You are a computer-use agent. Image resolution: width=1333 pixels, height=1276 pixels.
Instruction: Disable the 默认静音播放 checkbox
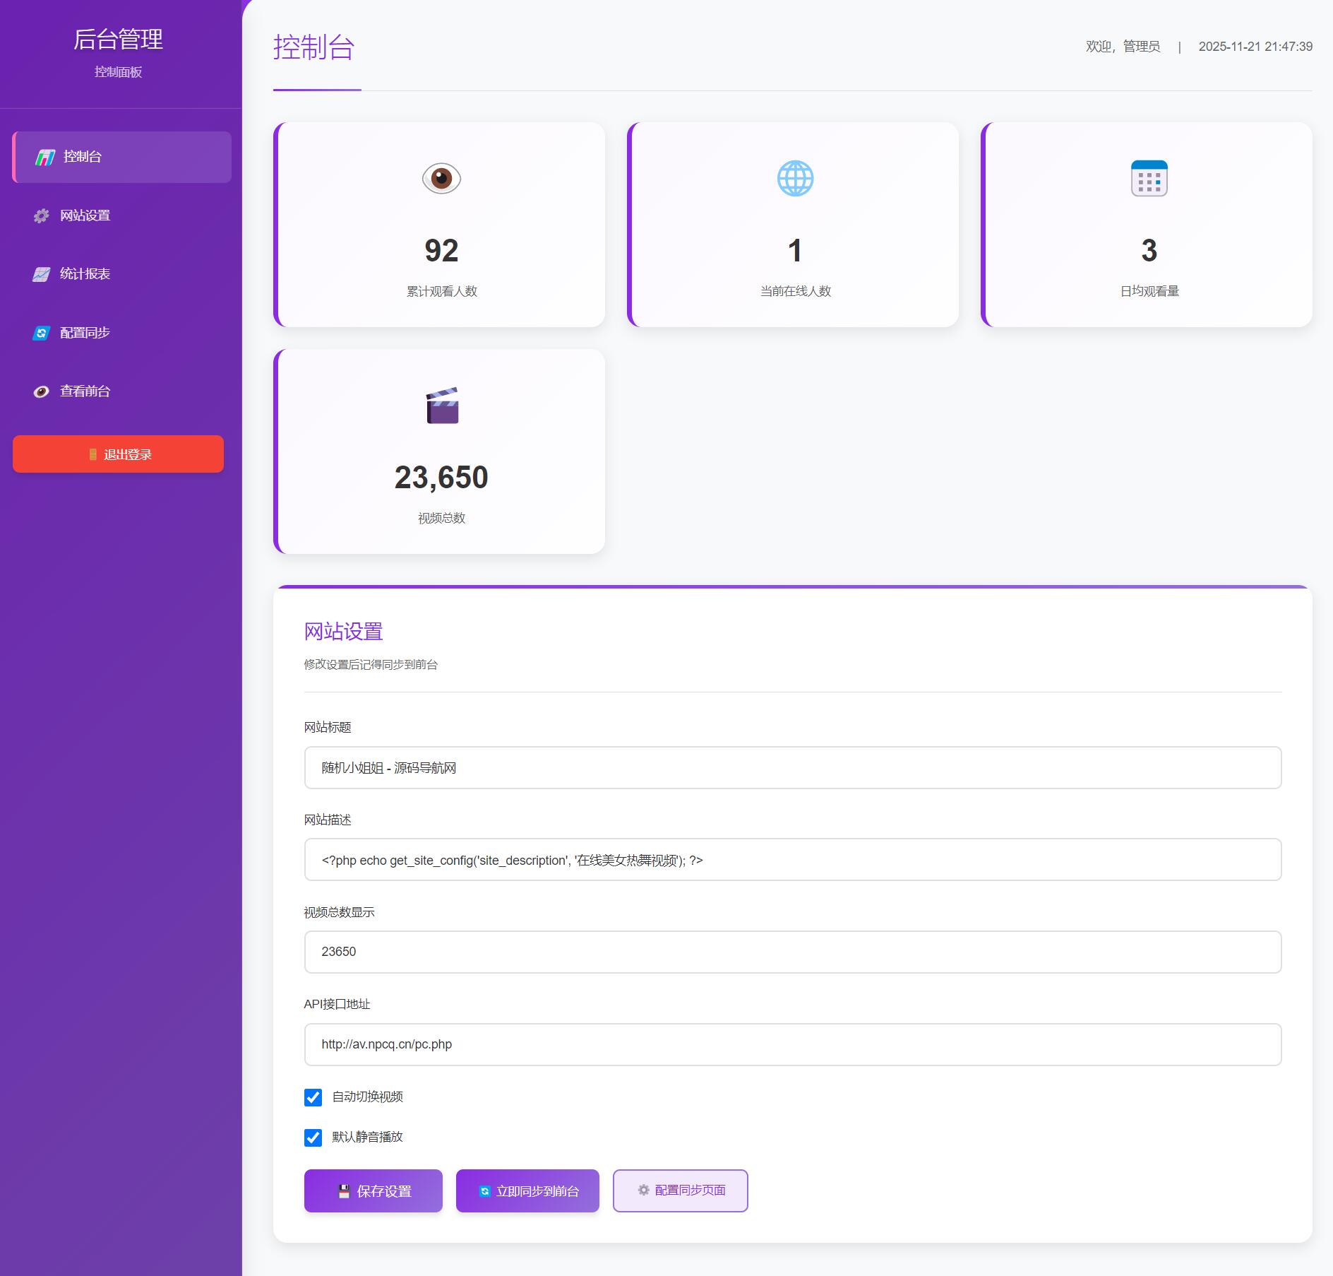[313, 1138]
